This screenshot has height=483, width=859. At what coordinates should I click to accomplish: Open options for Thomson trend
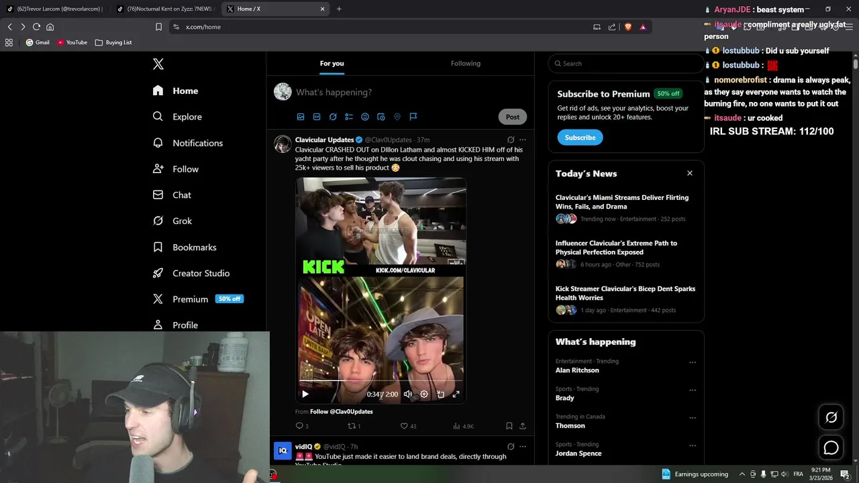click(x=693, y=417)
